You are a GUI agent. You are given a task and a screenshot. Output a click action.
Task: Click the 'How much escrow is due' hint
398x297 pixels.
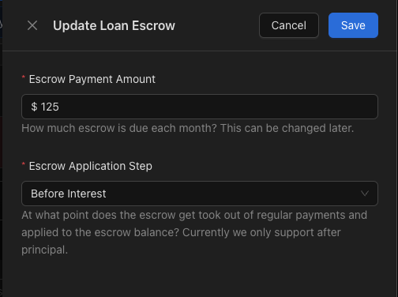tap(188, 128)
